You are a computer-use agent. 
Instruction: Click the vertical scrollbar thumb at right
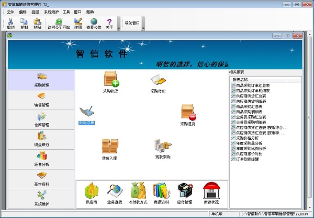[309, 117]
